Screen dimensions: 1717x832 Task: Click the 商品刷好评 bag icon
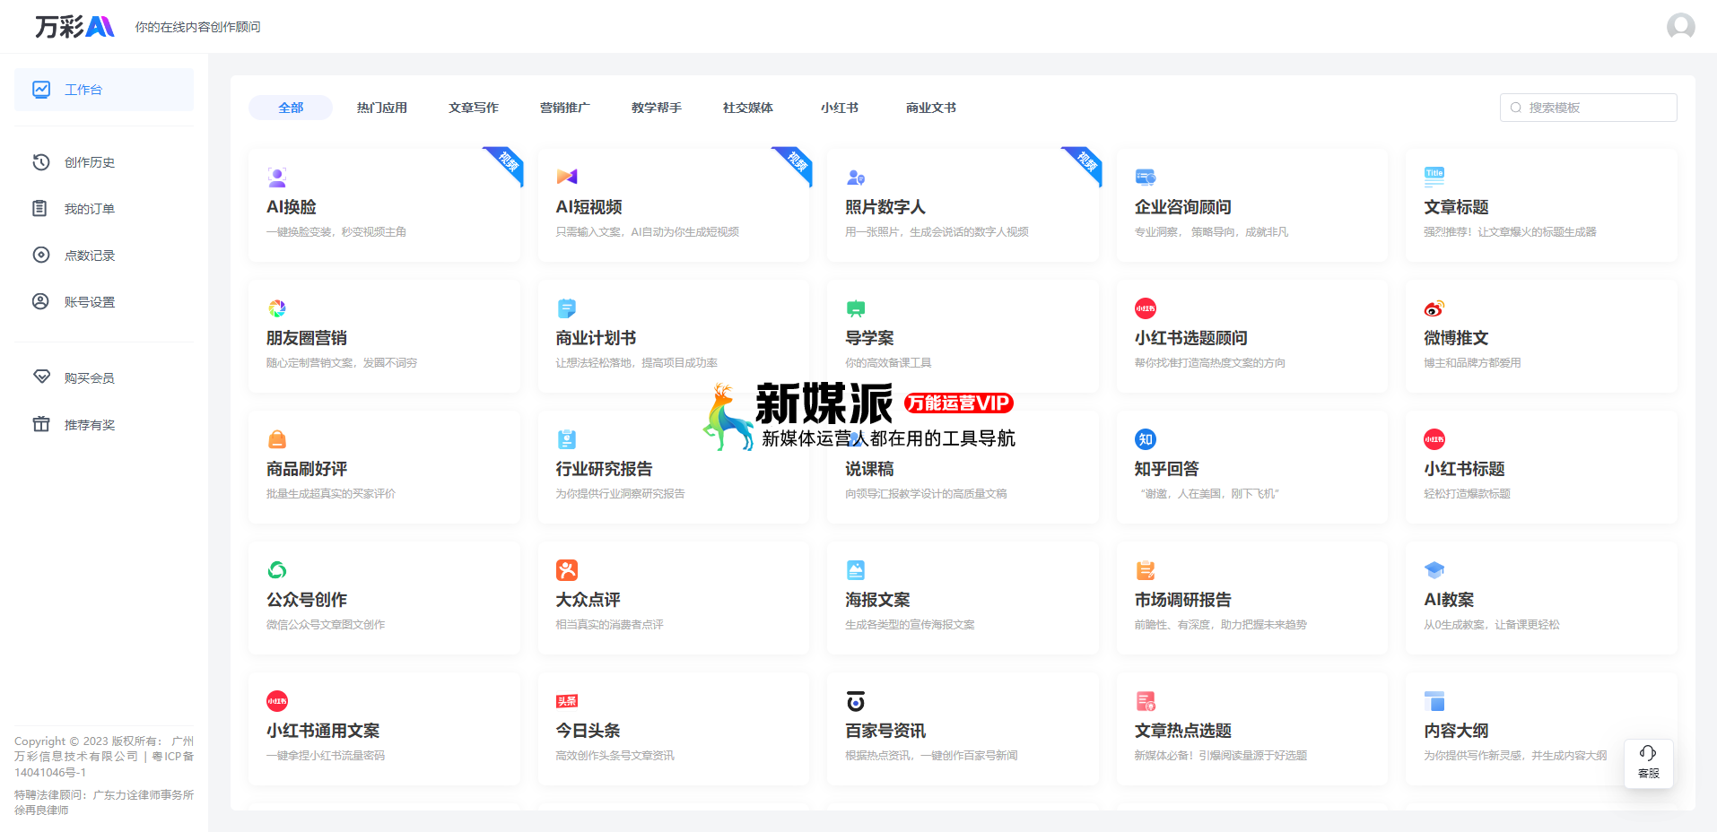(x=277, y=439)
